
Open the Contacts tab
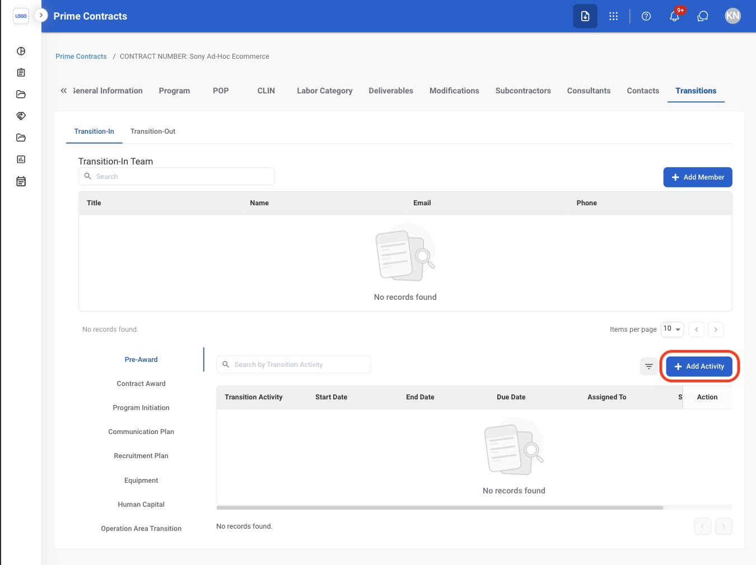click(643, 91)
